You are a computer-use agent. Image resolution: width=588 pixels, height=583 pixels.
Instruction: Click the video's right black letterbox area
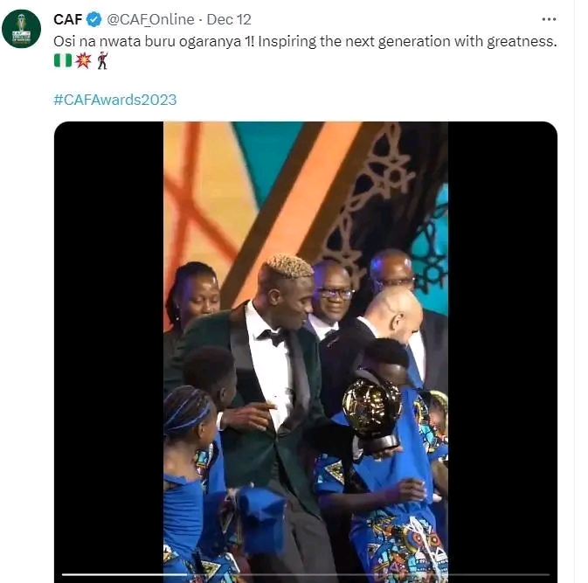[x=502, y=350]
